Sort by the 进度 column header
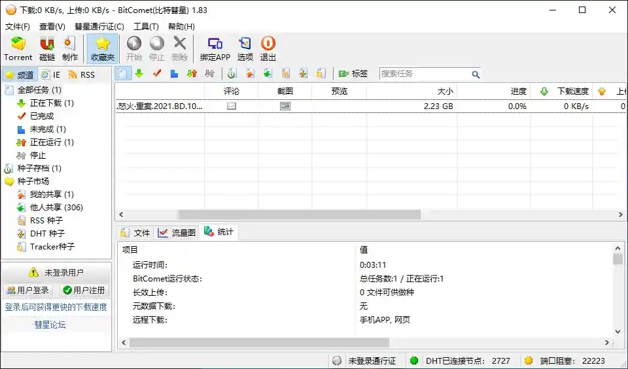 click(494, 91)
